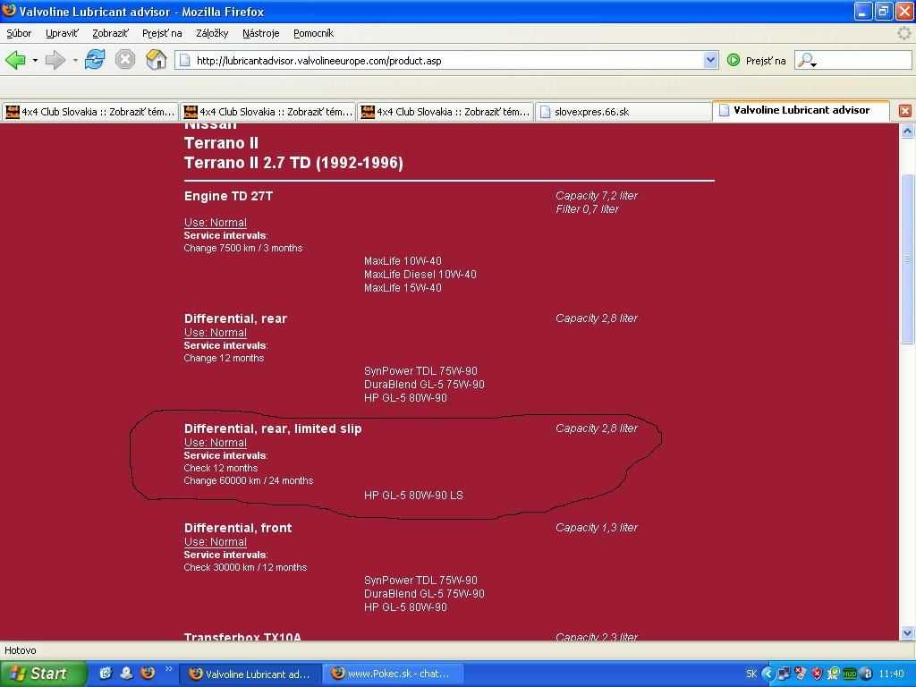Open the Forward history dropdown arrow

pyautogui.click(x=74, y=60)
